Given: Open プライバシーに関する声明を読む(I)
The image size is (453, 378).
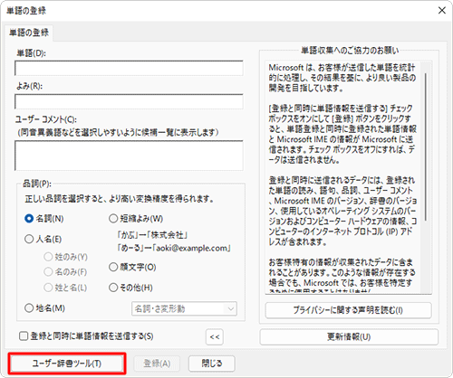Looking at the screenshot, I should pos(348,310).
